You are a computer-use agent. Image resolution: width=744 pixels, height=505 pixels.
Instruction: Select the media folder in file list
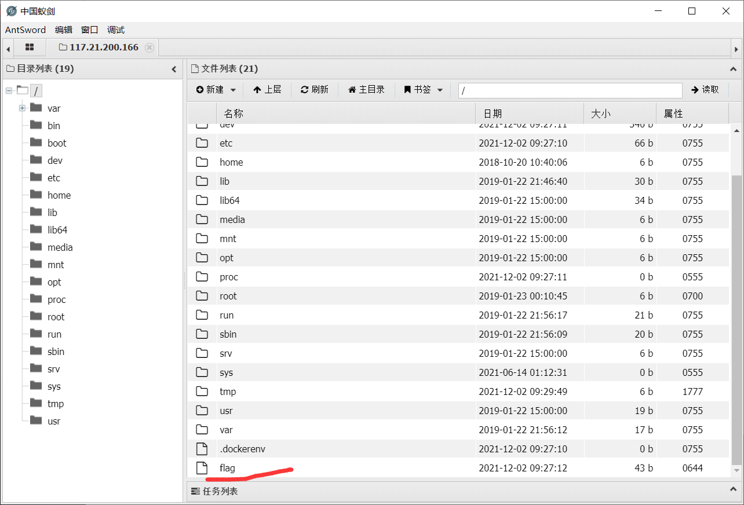click(232, 219)
